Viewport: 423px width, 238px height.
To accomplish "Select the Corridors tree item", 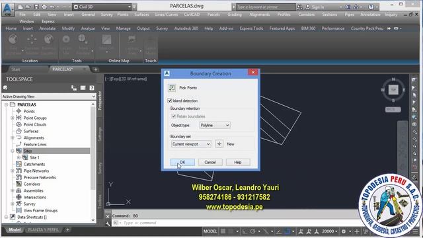I will (x=32, y=184).
